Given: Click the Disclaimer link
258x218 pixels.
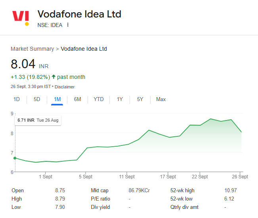Looking at the screenshot, I should pyautogui.click(x=65, y=87).
